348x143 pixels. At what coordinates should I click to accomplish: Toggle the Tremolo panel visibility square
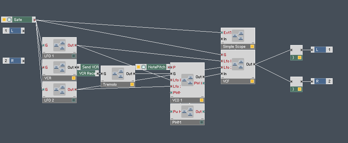132,85
